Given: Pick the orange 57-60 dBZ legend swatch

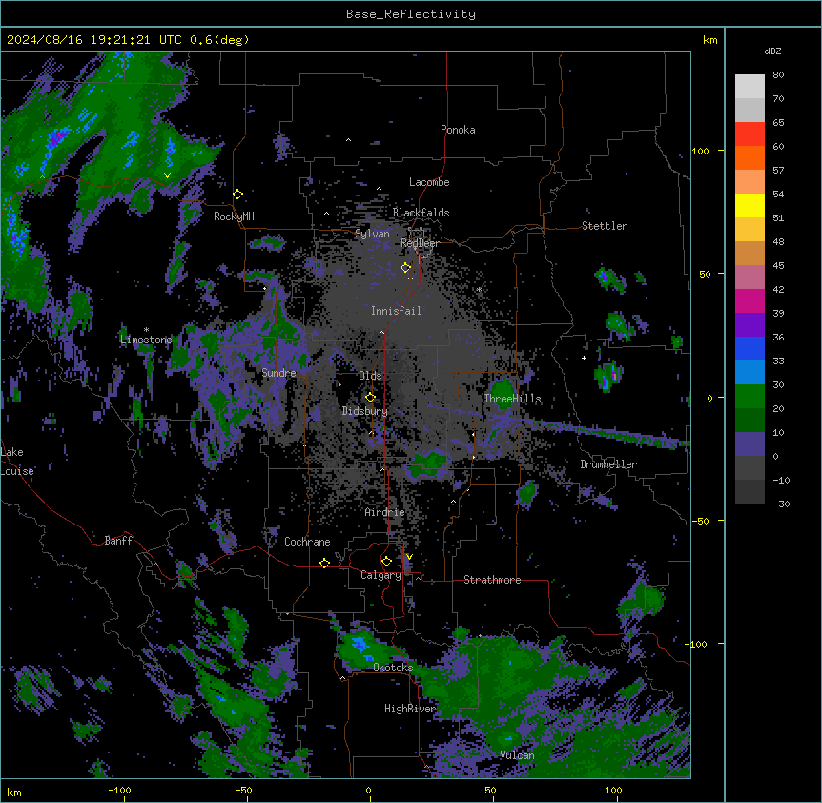Looking at the screenshot, I should click(750, 157).
